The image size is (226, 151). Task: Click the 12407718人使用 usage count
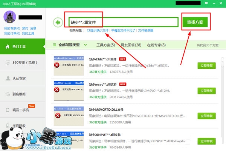[x=121, y=72]
